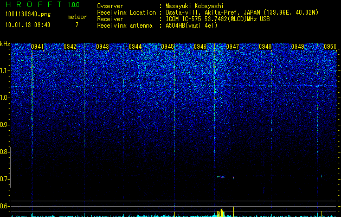Viewport: 341px width, 217px height.
Task: Click the 1.1 frequency axis label
Action: 5,71
